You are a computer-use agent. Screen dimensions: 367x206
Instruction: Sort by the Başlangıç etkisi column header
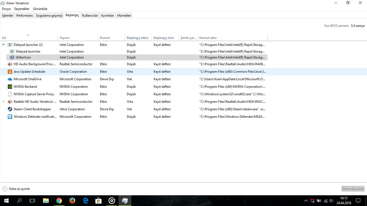tap(139, 38)
